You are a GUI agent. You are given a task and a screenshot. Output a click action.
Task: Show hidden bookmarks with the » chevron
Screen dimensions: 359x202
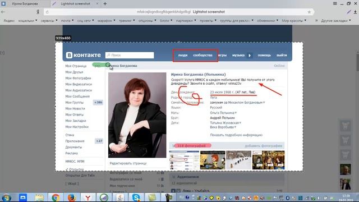pos(316,20)
